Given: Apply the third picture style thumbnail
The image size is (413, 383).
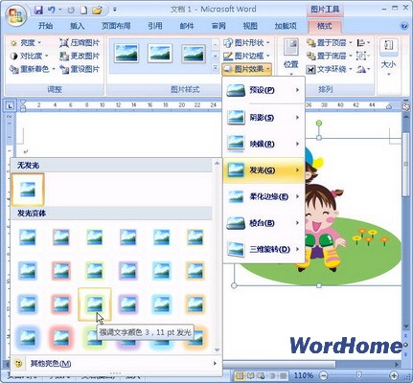Looking at the screenshot, I should pos(194,54).
